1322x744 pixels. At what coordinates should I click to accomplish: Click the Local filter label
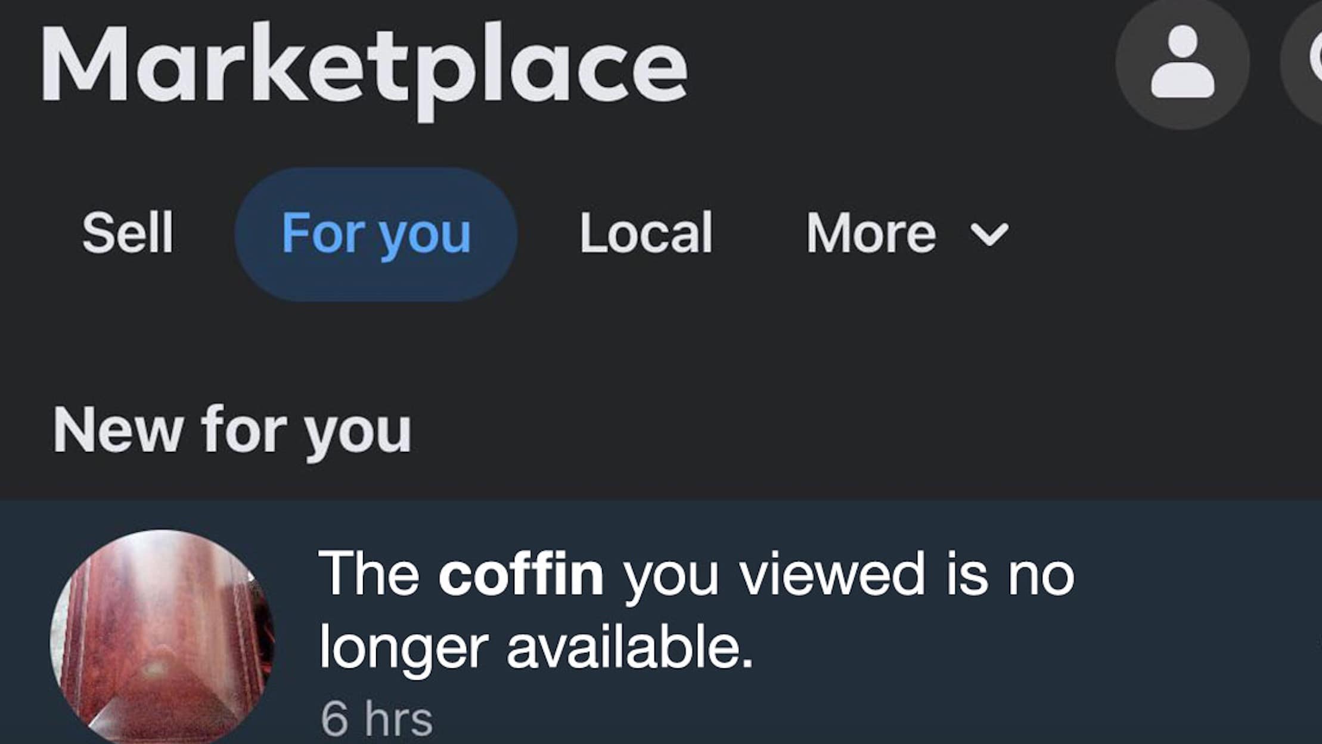coord(646,233)
